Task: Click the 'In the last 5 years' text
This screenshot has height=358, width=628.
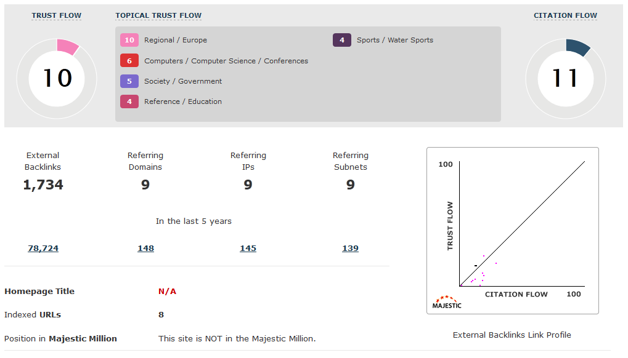Action: [194, 221]
